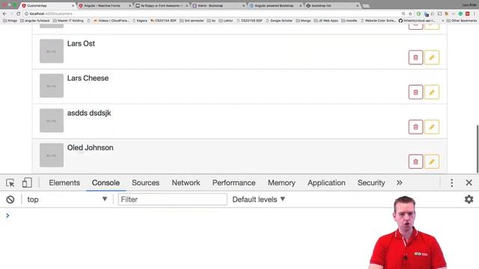
Task: Switch to the Alerts Bootstrap browser tab
Action: tap(219, 5)
